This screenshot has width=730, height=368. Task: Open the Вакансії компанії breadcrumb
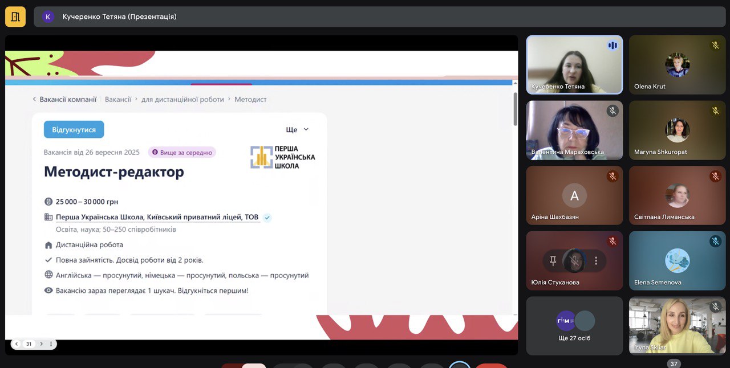(67, 99)
